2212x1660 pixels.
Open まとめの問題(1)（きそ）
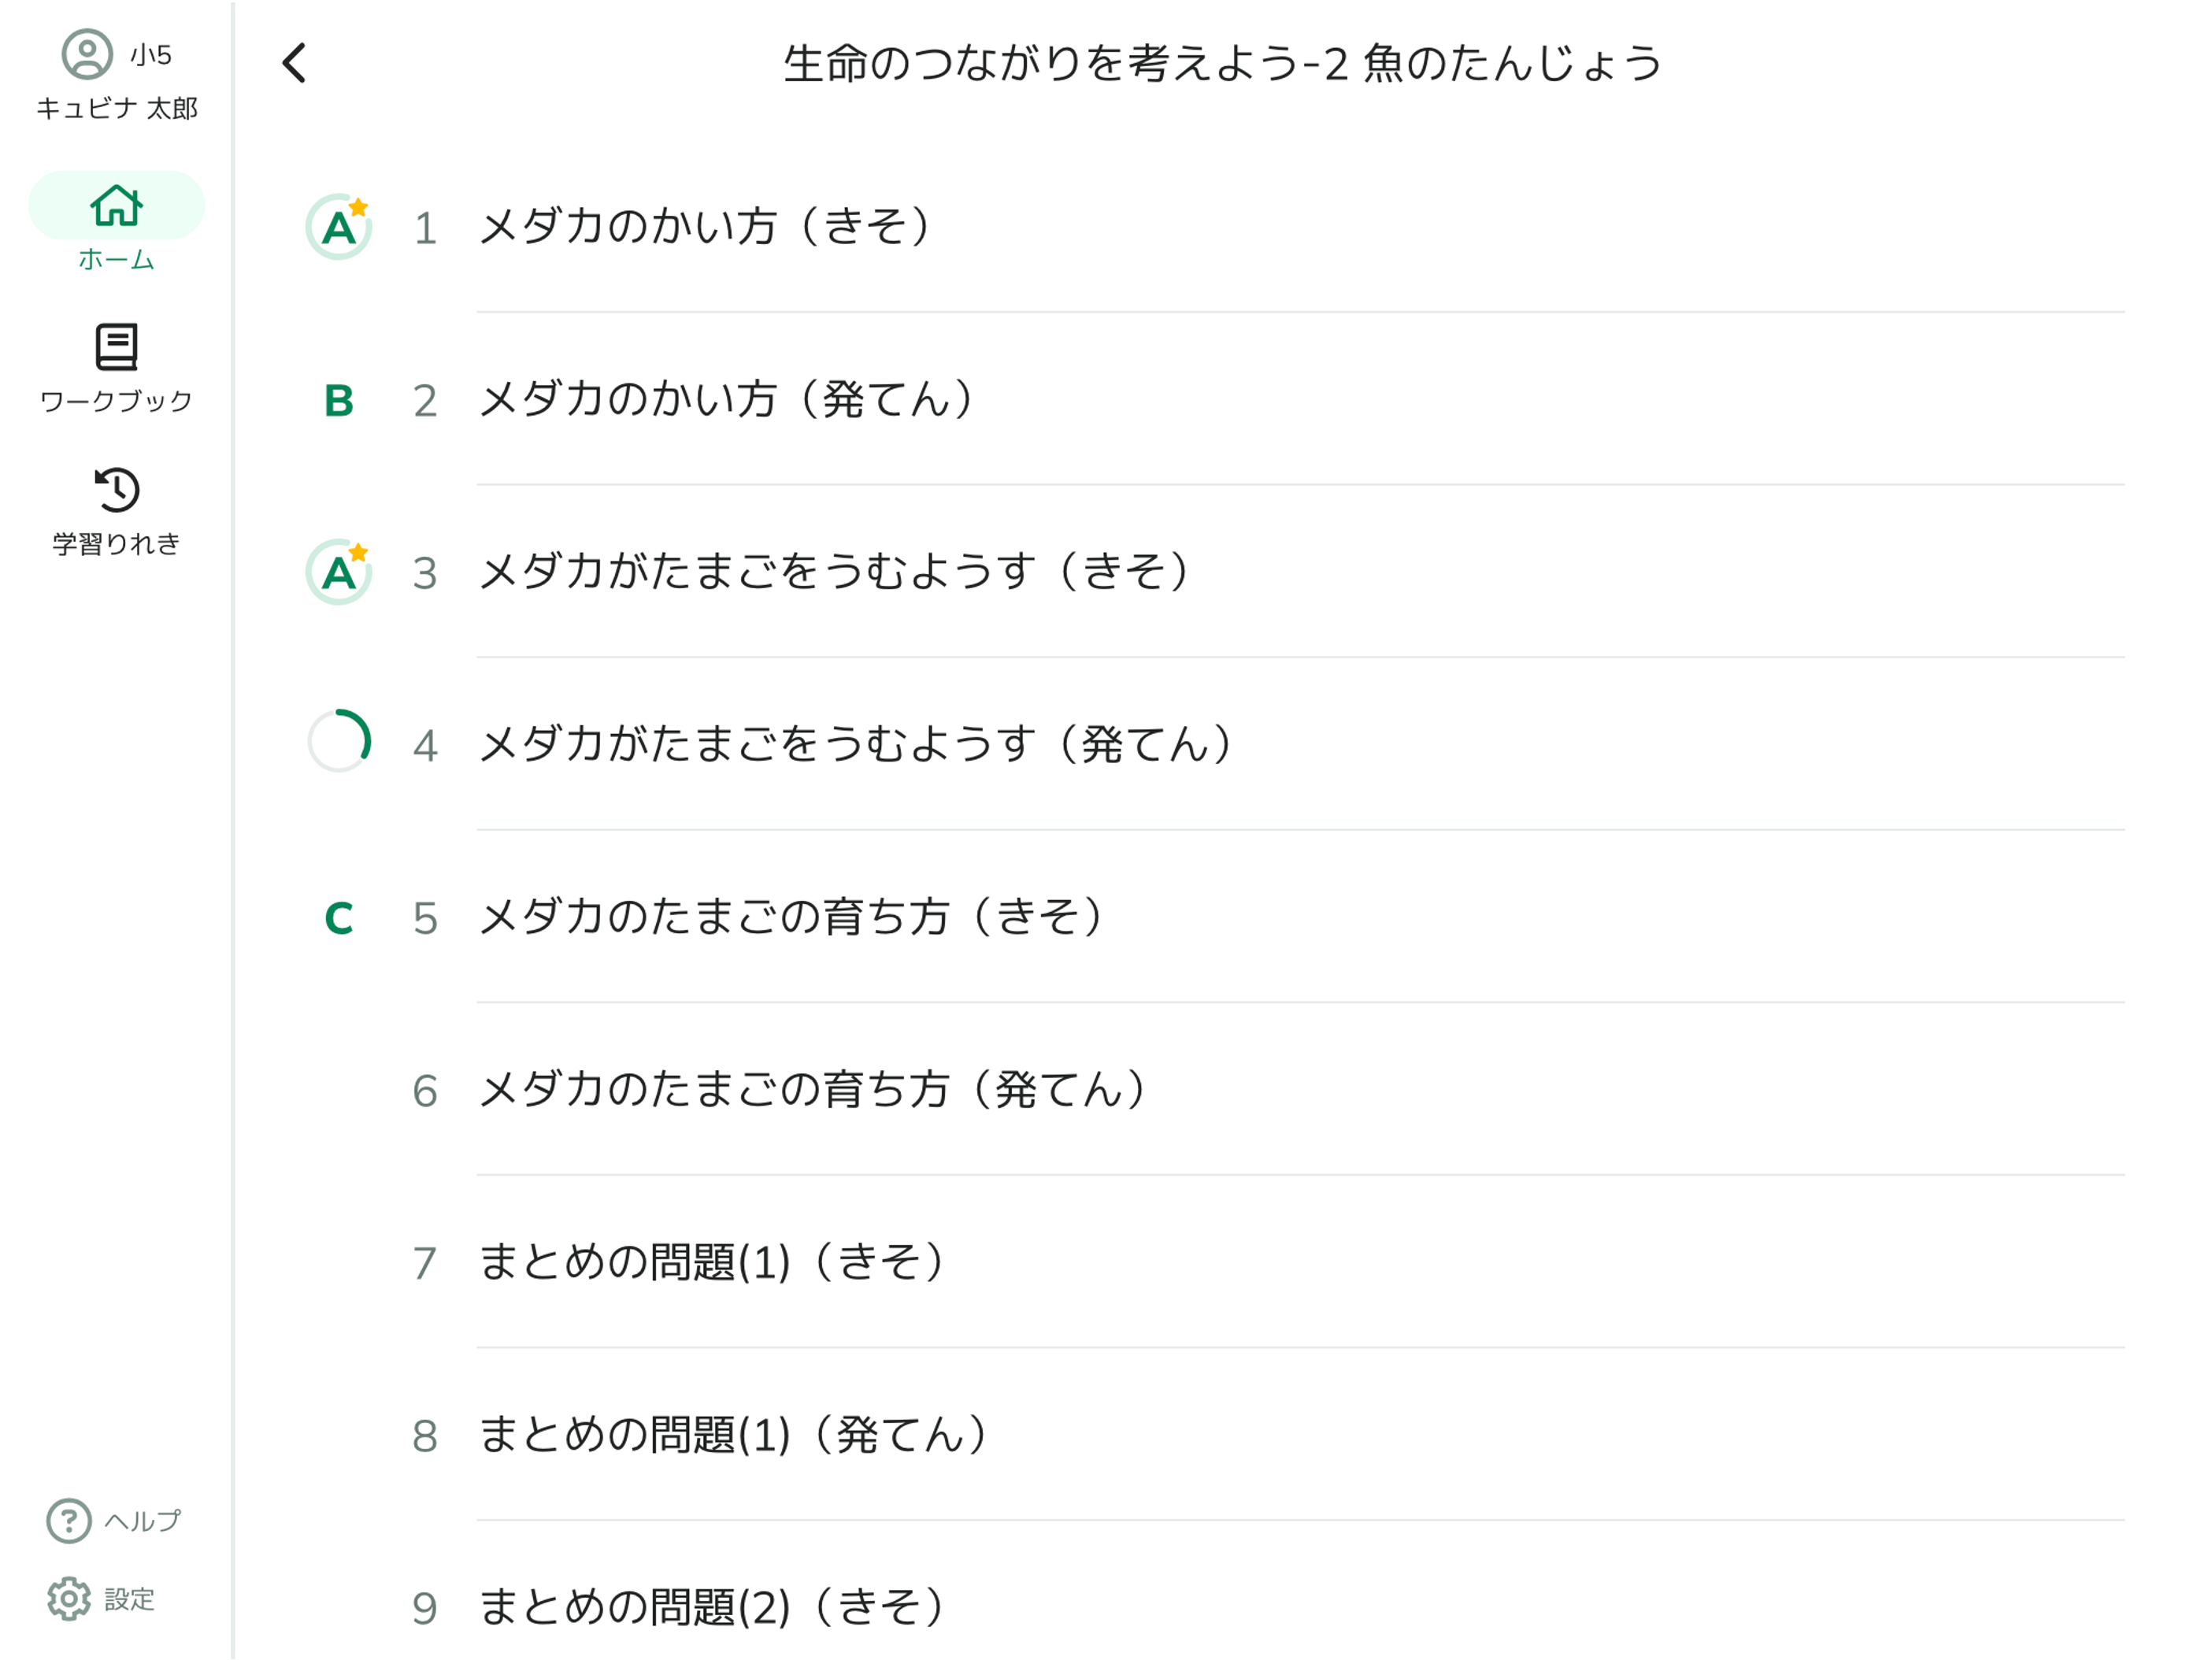pyautogui.click(x=712, y=1263)
